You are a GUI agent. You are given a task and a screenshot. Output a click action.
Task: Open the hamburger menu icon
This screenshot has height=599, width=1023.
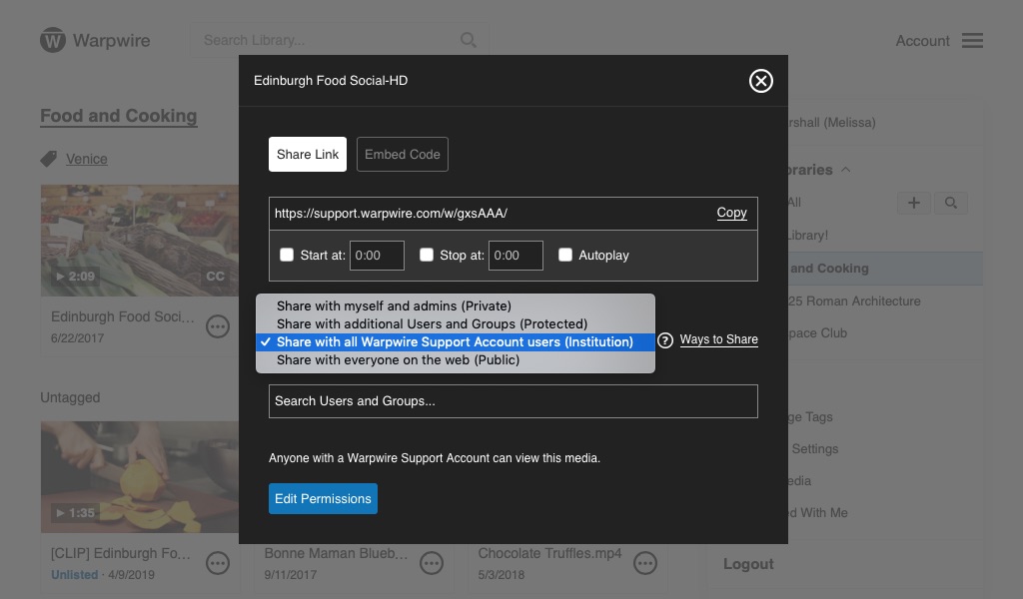(x=972, y=40)
